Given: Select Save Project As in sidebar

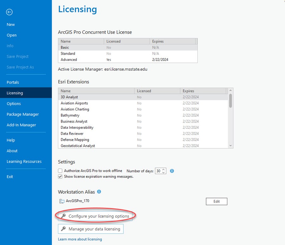Looking at the screenshot, I should [x=20, y=67].
